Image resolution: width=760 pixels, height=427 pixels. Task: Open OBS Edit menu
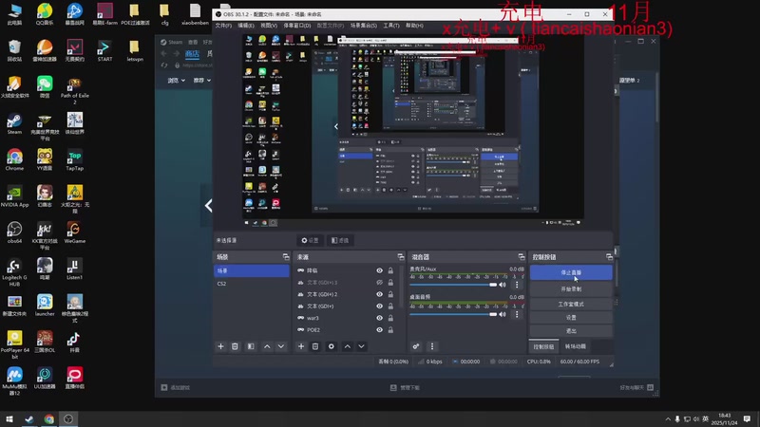[246, 26]
